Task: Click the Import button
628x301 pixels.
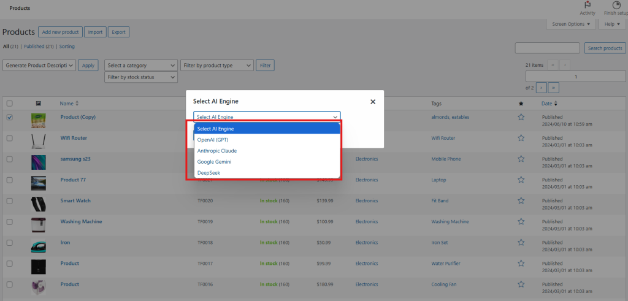Action: 95,32
